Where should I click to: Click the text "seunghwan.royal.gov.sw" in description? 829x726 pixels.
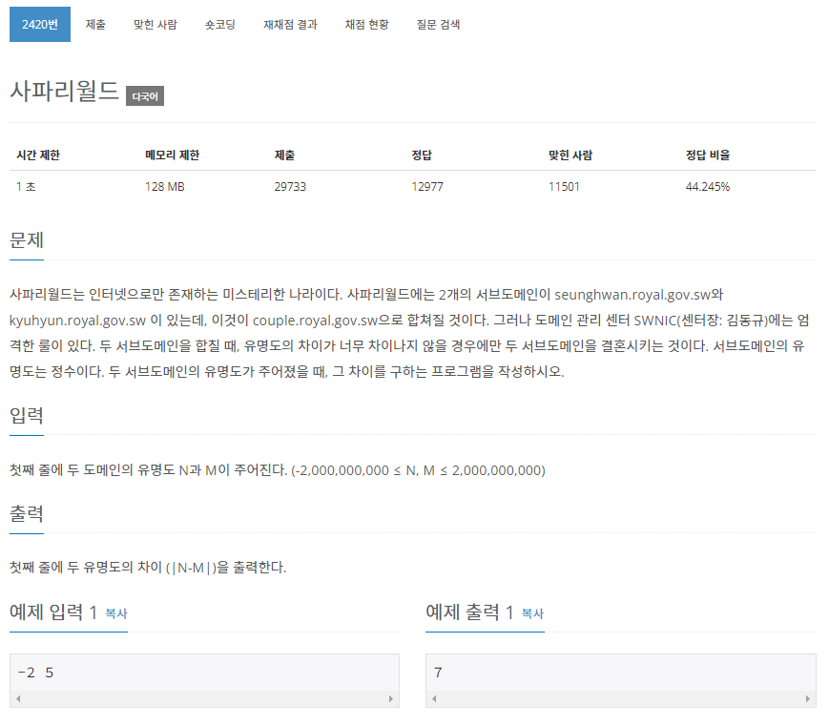pos(632,295)
